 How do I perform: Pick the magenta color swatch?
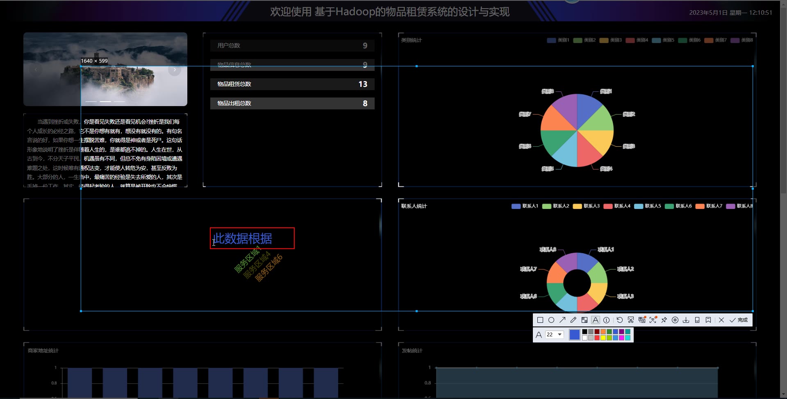tap(621, 338)
